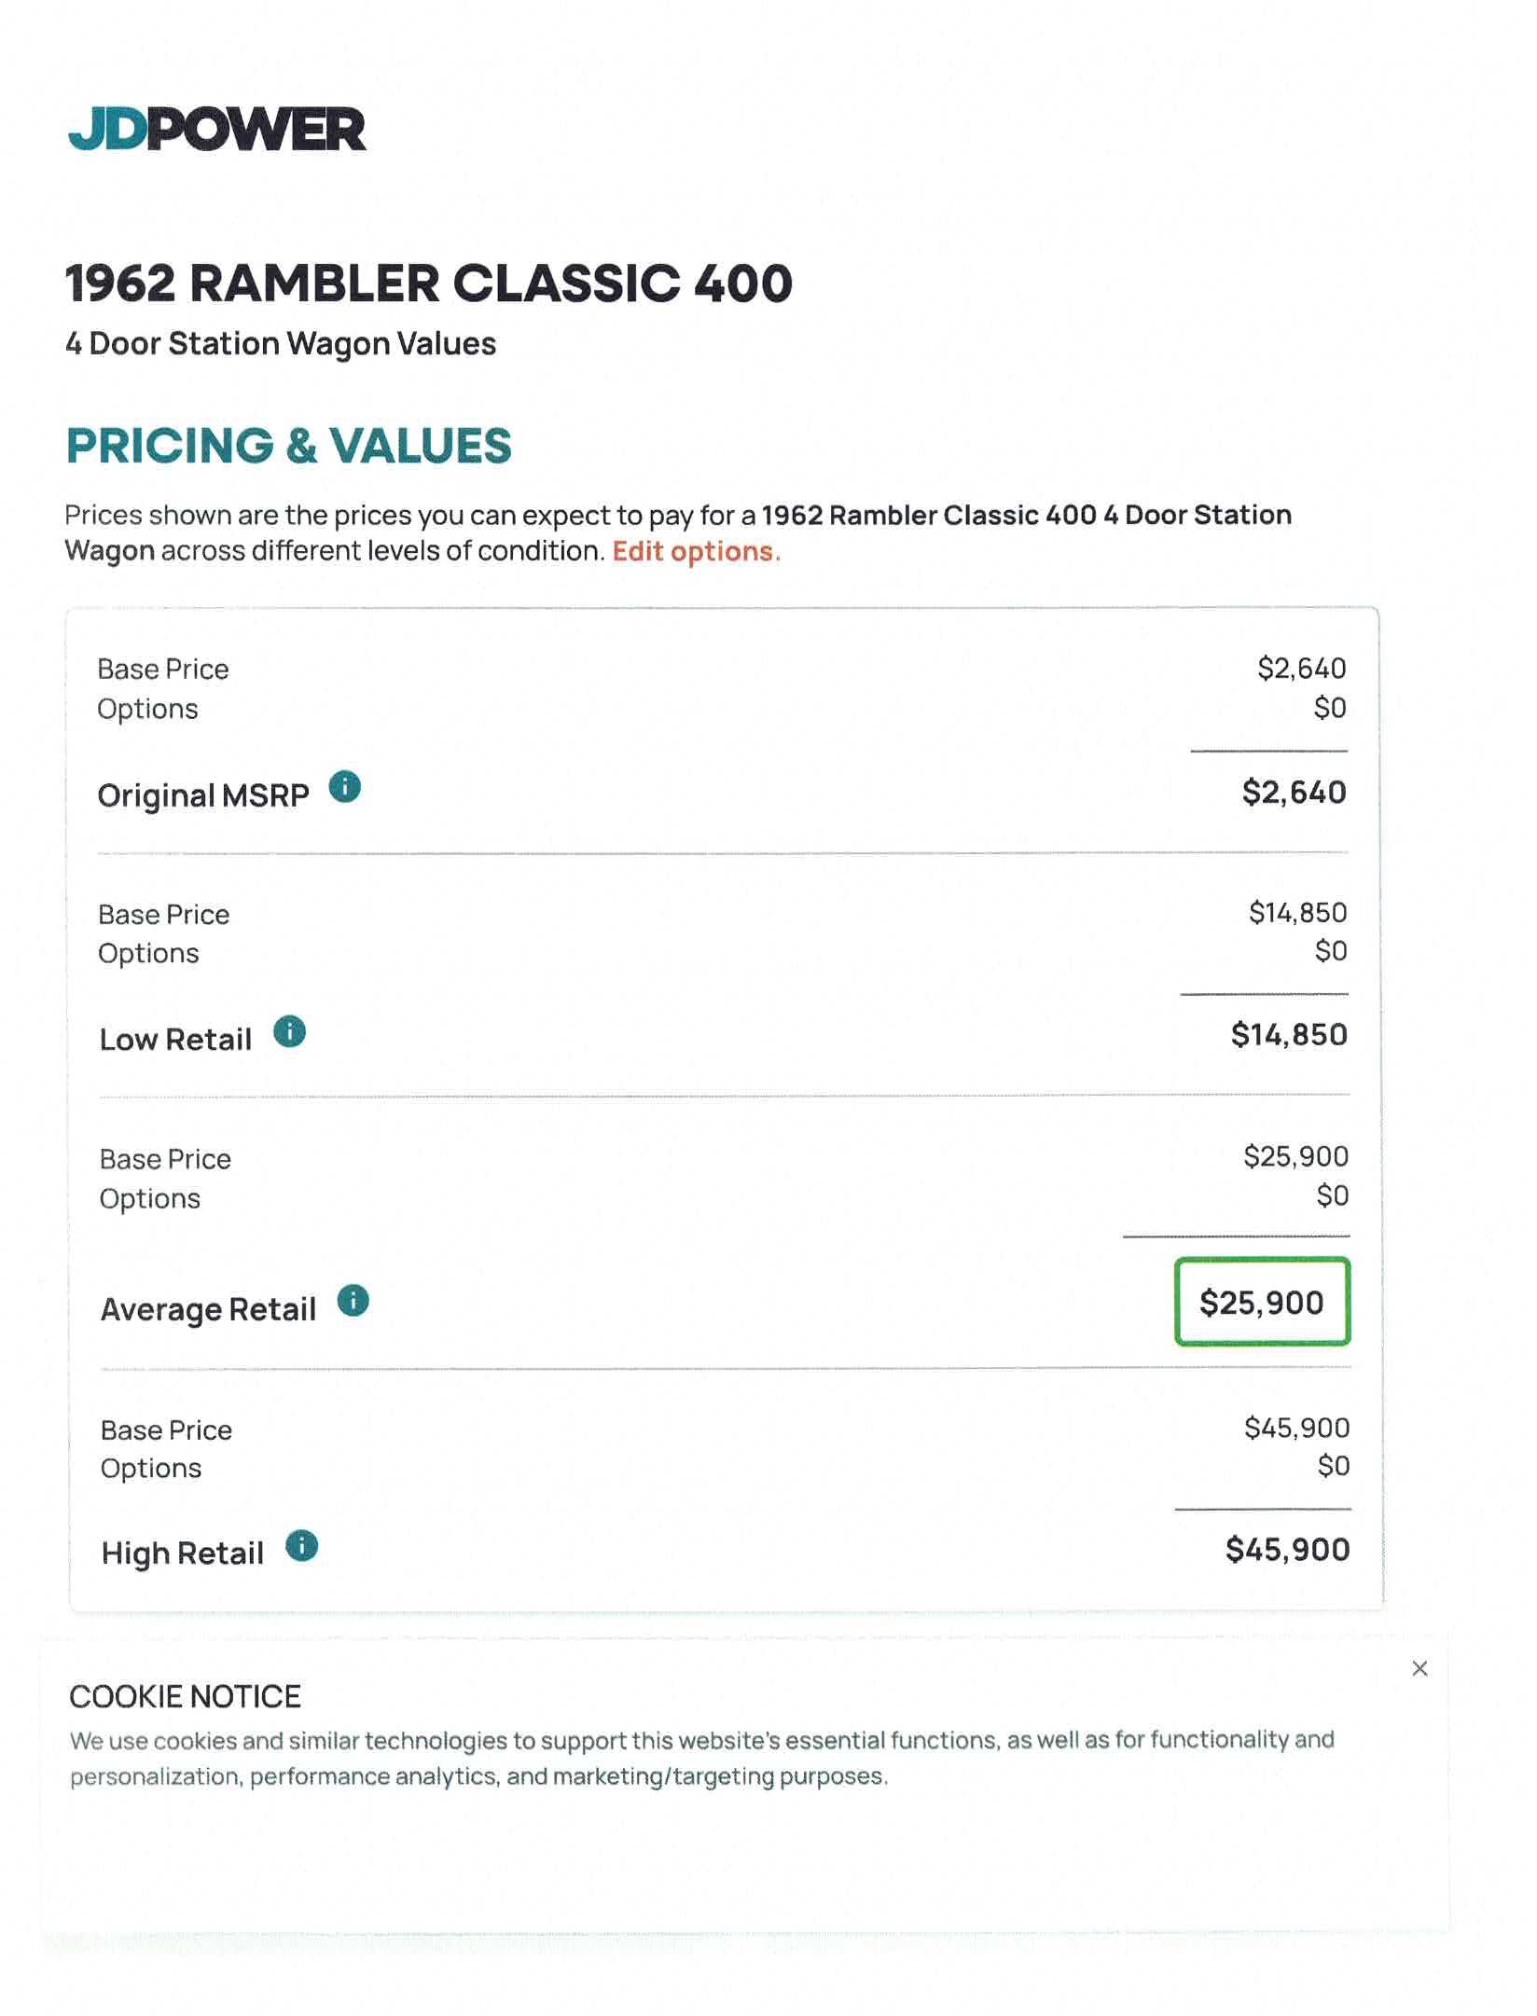Click the JD Power logo

216,129
